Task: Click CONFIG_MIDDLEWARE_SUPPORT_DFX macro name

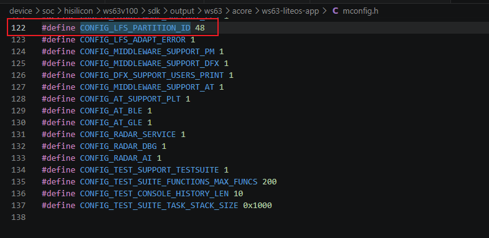Action: 150,64
